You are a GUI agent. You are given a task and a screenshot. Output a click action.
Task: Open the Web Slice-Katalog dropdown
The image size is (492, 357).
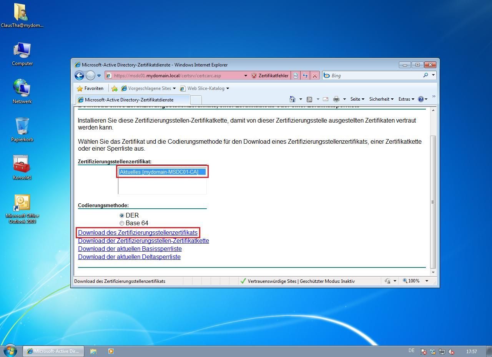click(204, 88)
